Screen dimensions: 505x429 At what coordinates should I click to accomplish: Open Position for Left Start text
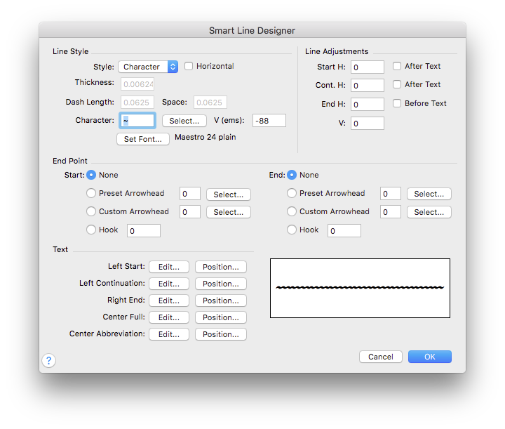click(x=221, y=267)
